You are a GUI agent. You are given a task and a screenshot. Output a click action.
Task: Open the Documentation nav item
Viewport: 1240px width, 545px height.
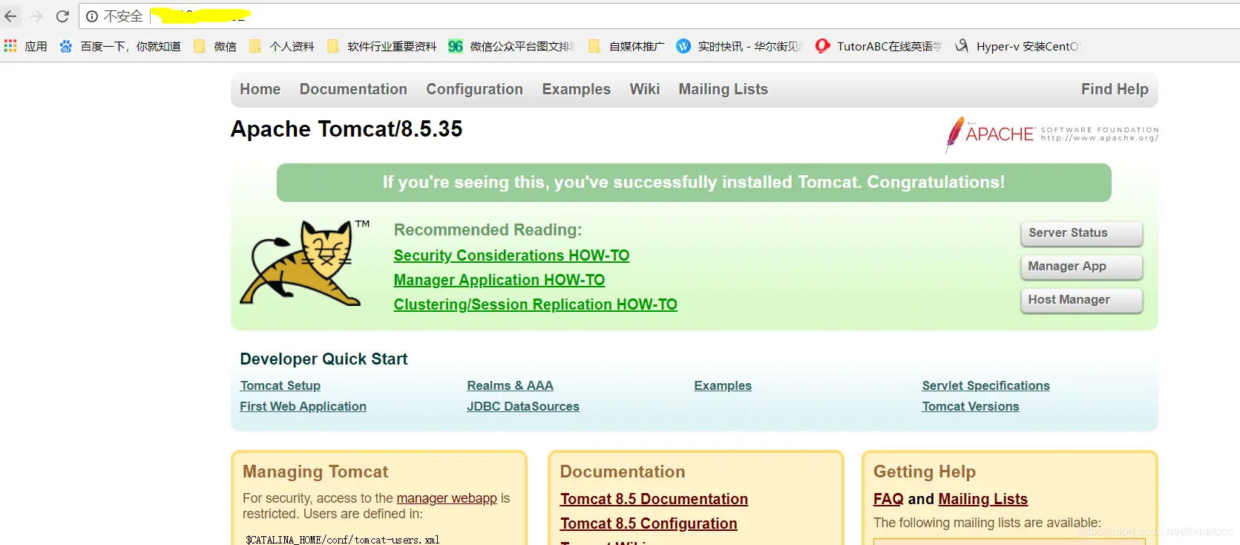coord(353,89)
